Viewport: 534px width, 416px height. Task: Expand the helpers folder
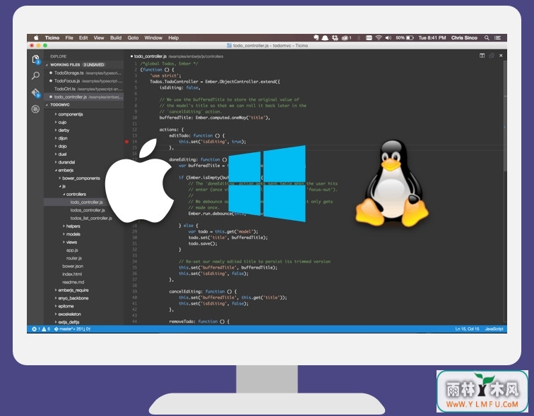pyautogui.click(x=64, y=226)
